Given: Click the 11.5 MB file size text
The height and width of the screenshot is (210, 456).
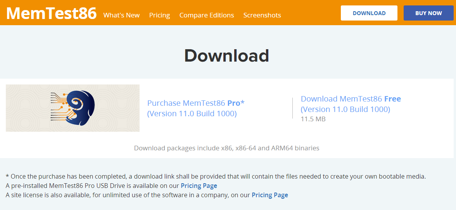Looking at the screenshot, I should click(x=313, y=119).
